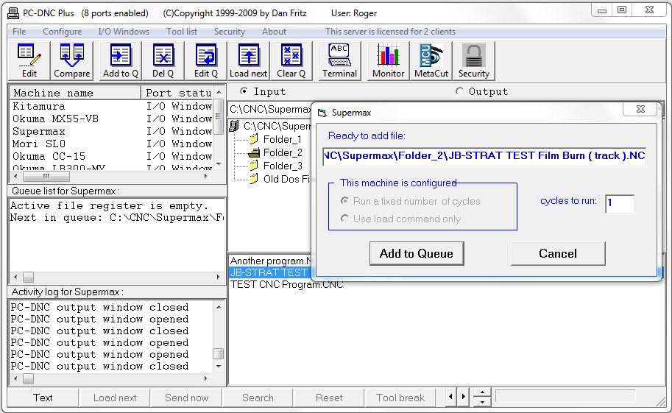The height and width of the screenshot is (413, 672).
Task: Select Mori SL0 machine row
Action: [x=111, y=144]
